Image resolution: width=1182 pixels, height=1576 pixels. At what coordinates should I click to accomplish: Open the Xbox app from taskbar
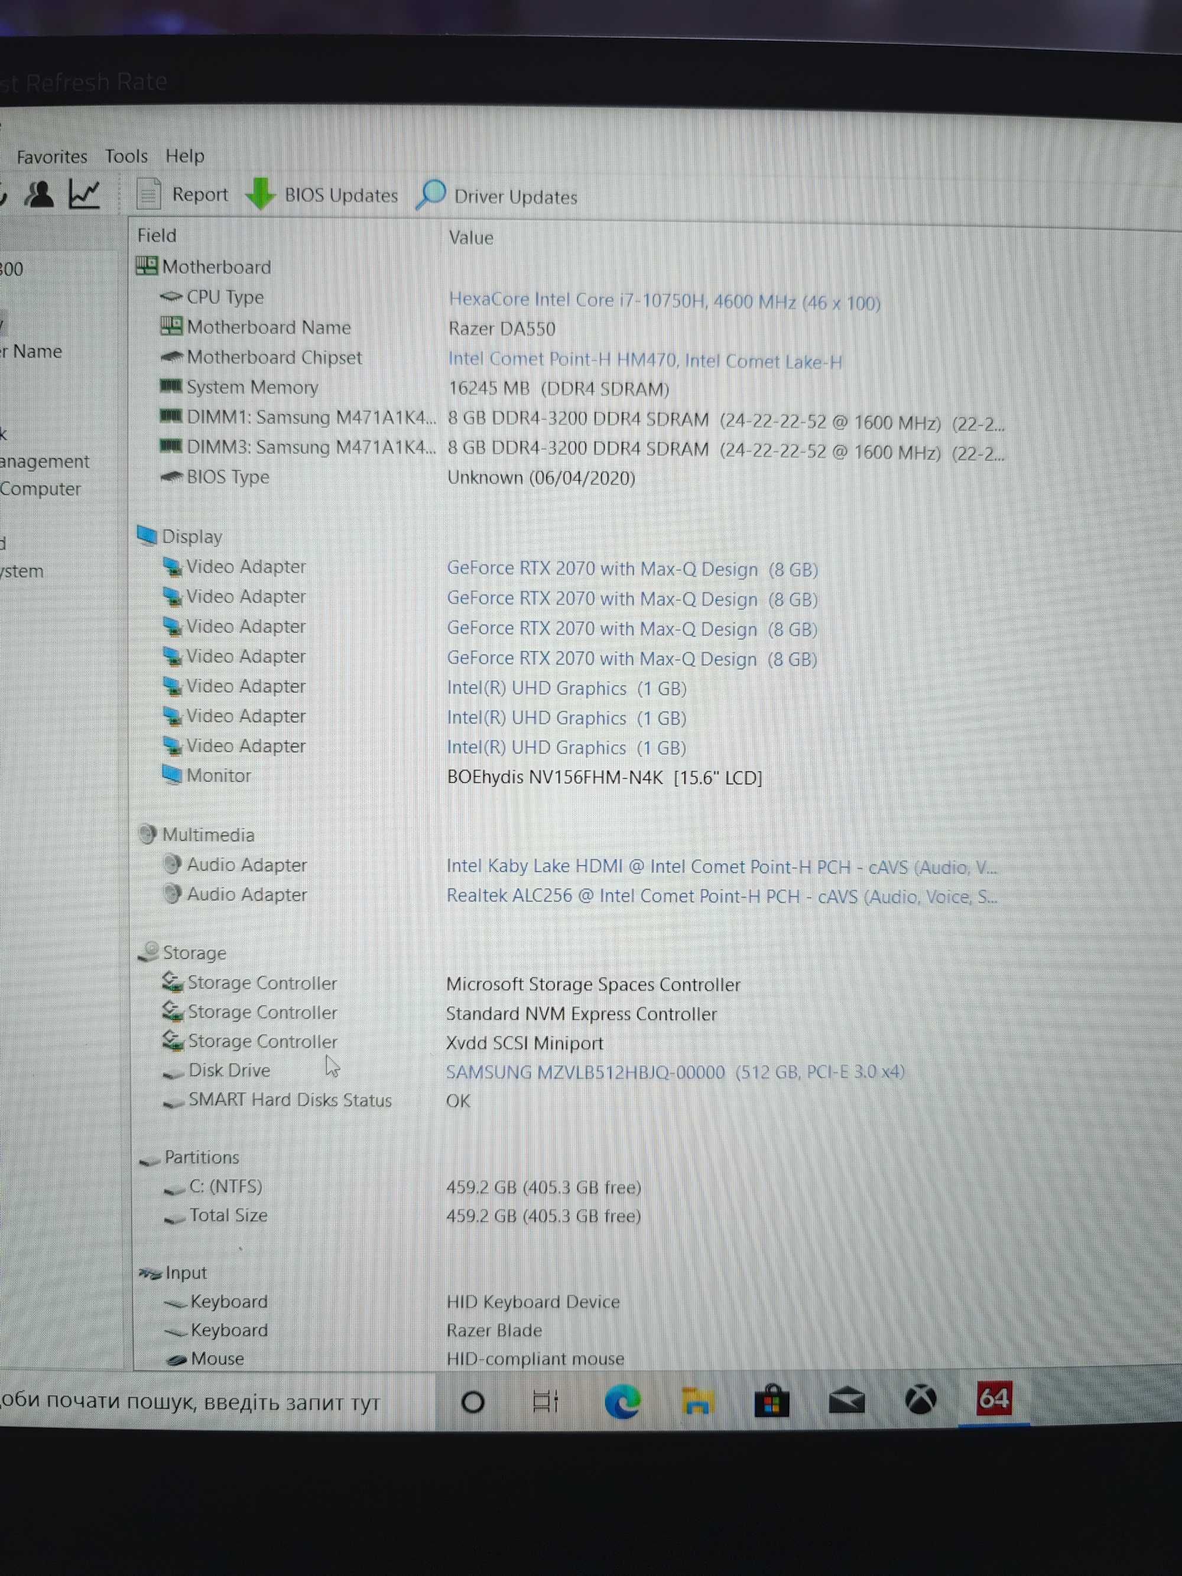[920, 1399]
